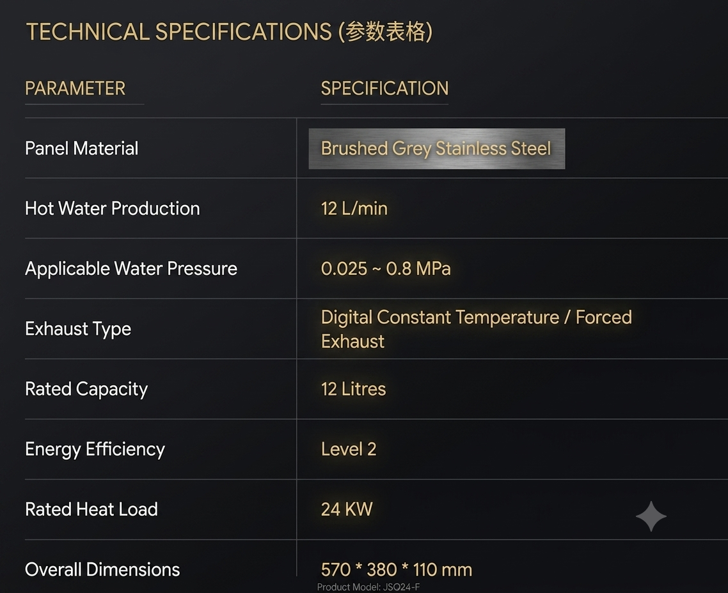Click the PARAMETER column header
The height and width of the screenshot is (593, 728).
[x=75, y=88]
